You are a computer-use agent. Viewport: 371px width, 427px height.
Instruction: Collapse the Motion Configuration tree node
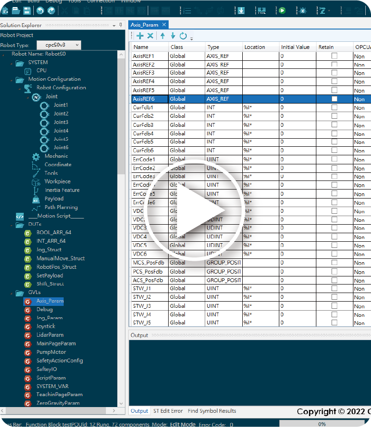[x=11, y=79]
